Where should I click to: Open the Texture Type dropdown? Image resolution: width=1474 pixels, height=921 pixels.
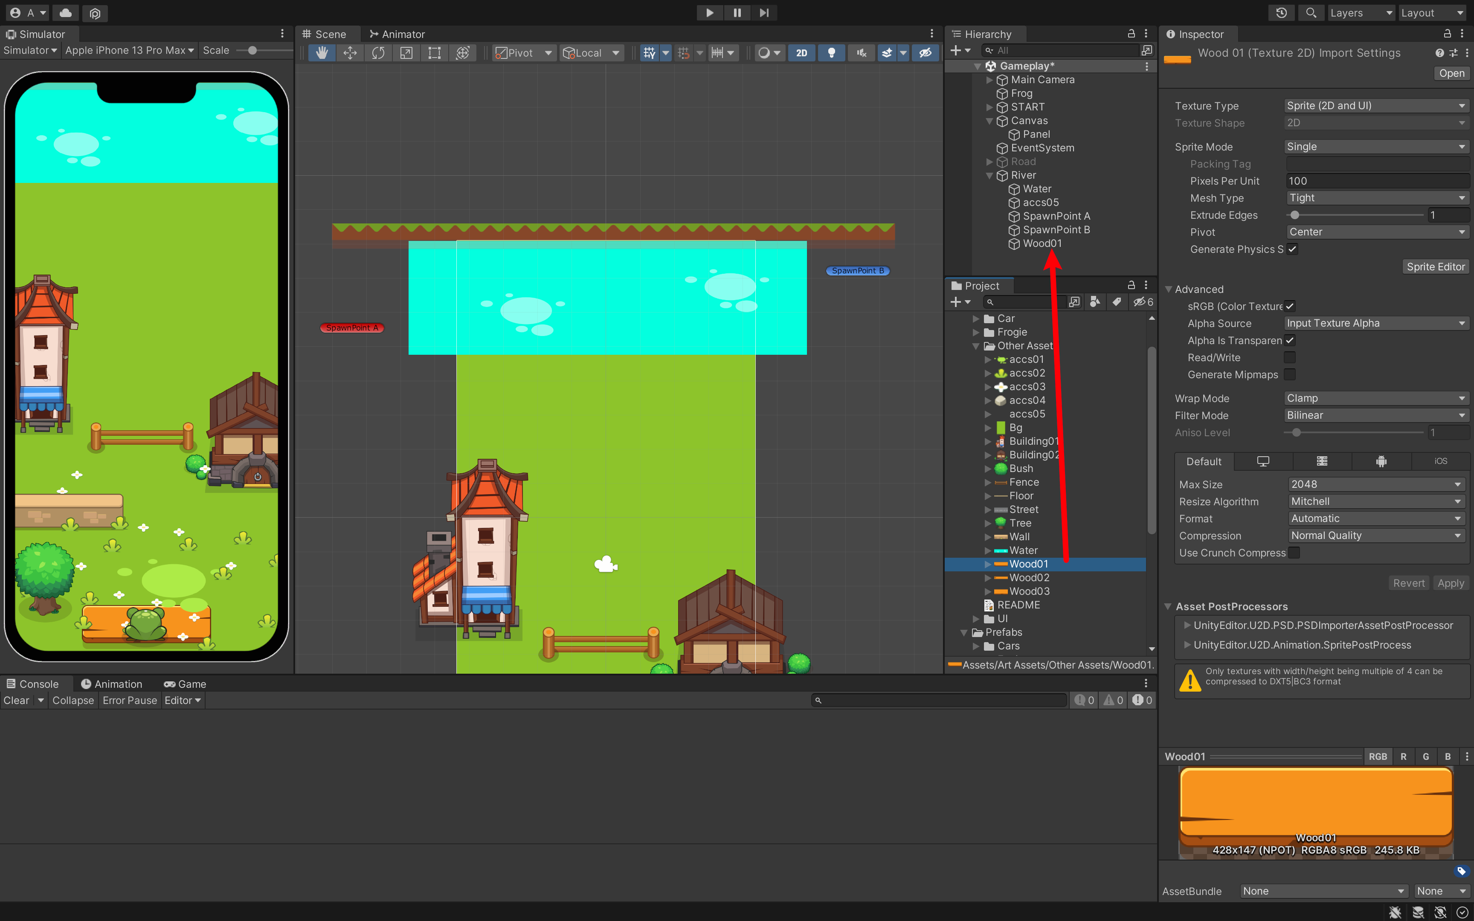(x=1377, y=106)
